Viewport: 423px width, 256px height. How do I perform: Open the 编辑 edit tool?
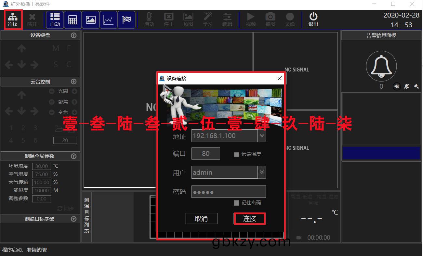[227, 19]
